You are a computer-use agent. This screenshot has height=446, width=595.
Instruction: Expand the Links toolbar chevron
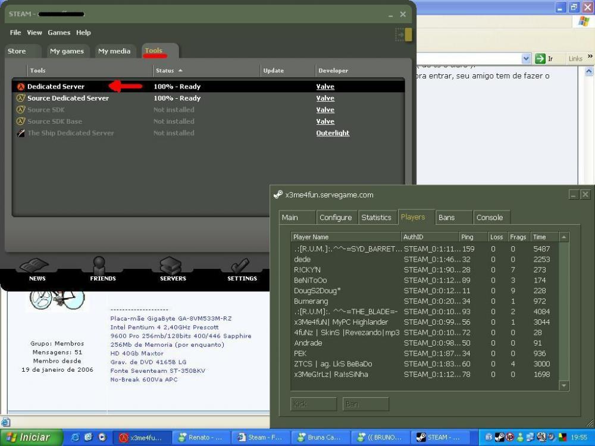pyautogui.click(x=590, y=57)
